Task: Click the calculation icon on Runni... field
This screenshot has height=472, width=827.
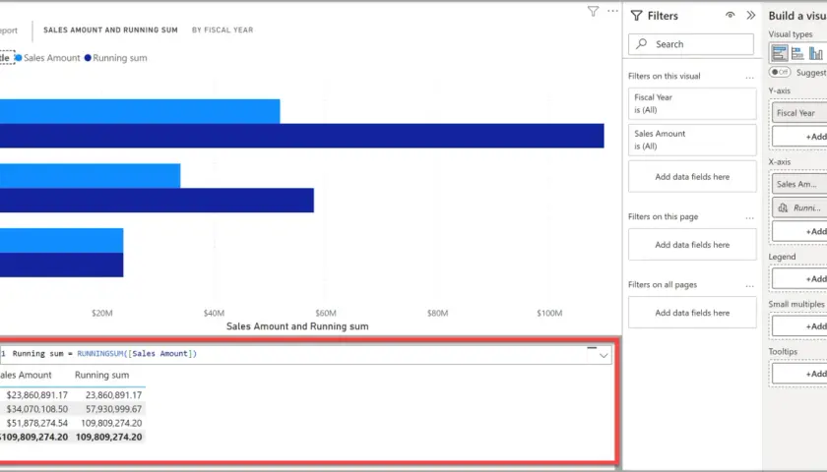Action: 783,207
